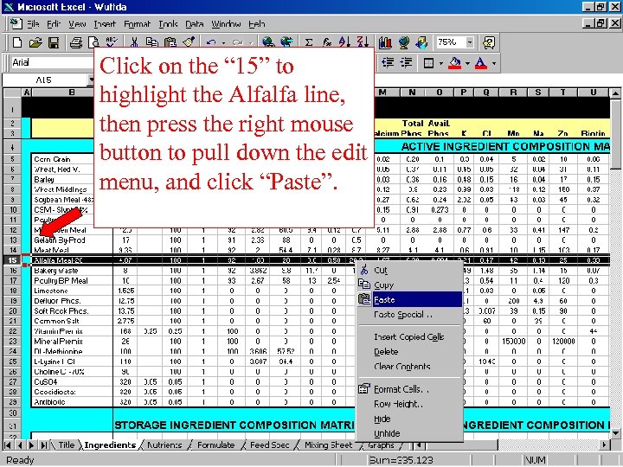
Task: Click the scissors Cut toolbar icon
Action: (134, 42)
